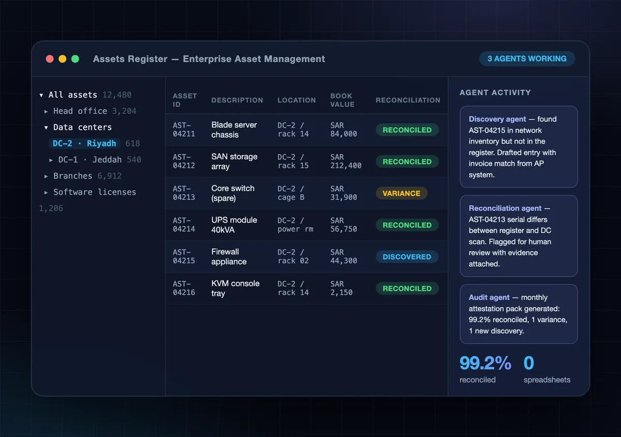
Task: Click the Reconciled badge for AST-04211
Action: coord(407,130)
